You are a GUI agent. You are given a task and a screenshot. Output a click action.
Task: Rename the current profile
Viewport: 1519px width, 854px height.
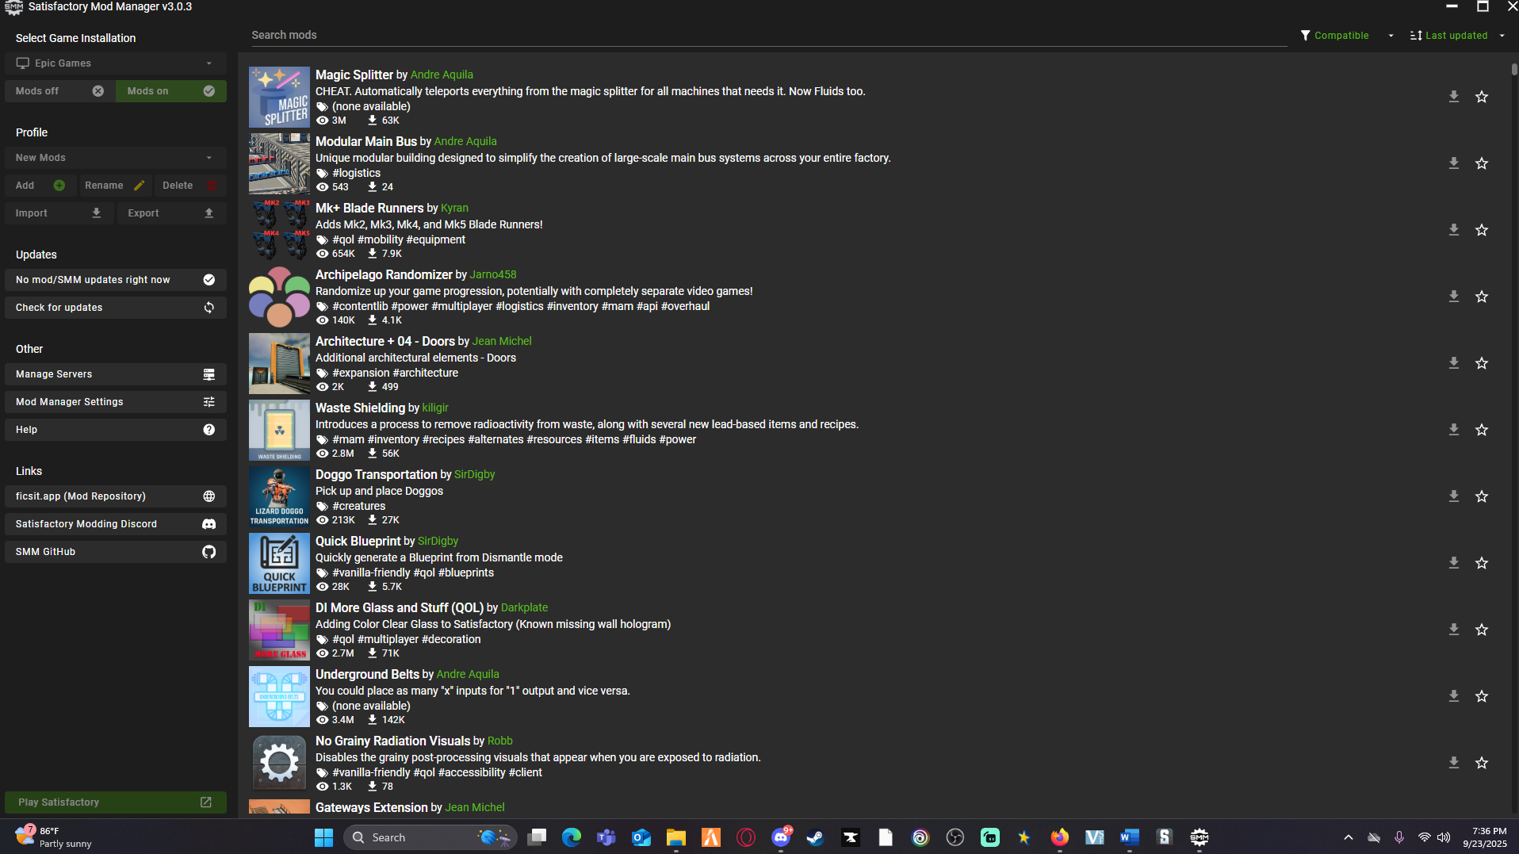pyautogui.click(x=116, y=186)
